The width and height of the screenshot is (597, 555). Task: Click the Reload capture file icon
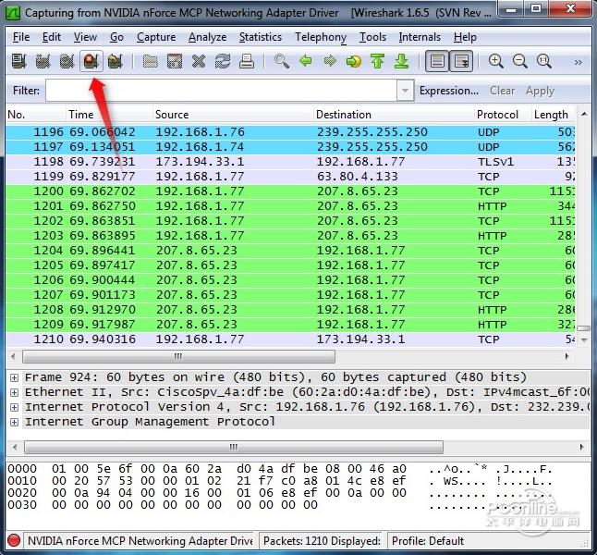pos(223,62)
